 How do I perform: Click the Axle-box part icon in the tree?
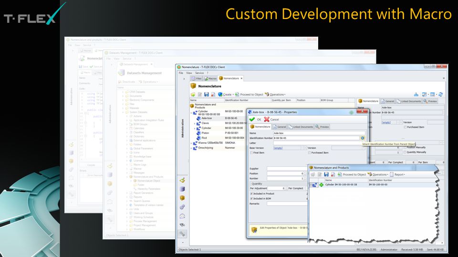[198, 119]
